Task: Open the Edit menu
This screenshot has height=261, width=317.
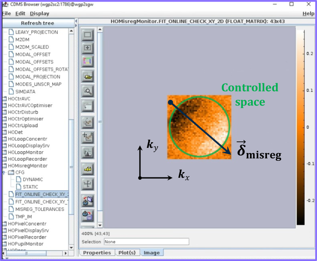Action: [x=20, y=14]
